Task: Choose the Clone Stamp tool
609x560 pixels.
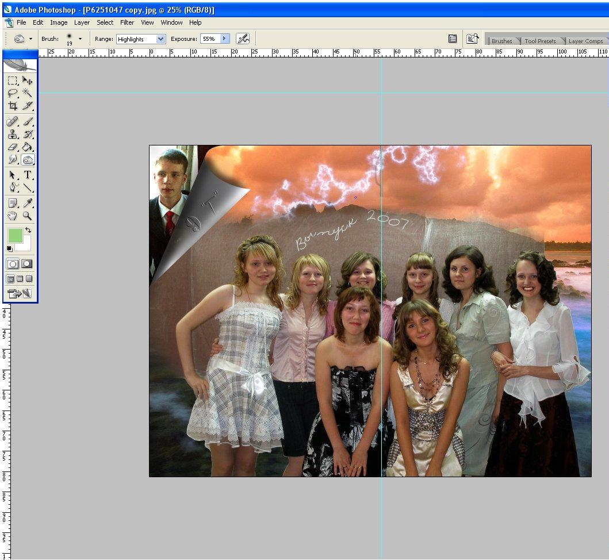Action: [x=13, y=135]
